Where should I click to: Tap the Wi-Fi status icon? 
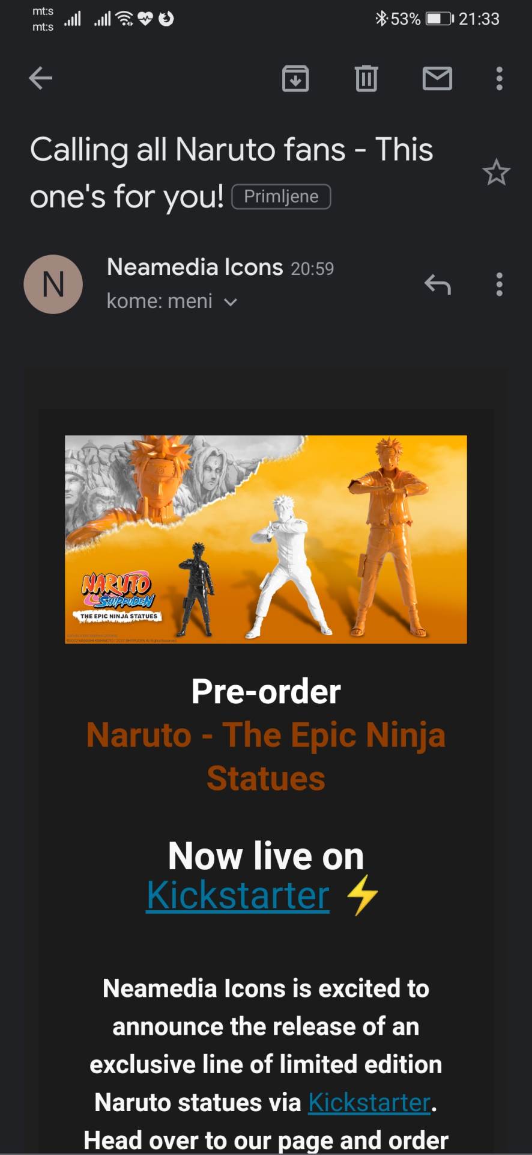[x=125, y=19]
